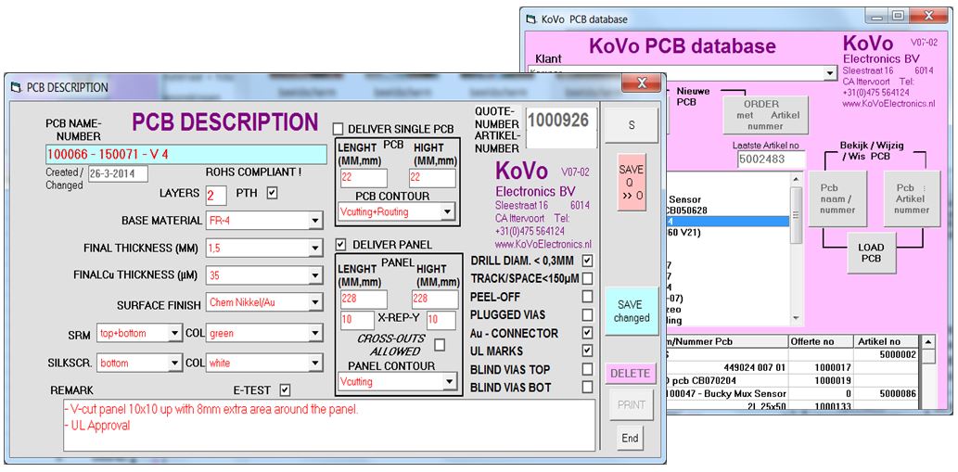Click table cell 1000133
Screen dimensions: 958x472
coord(821,405)
